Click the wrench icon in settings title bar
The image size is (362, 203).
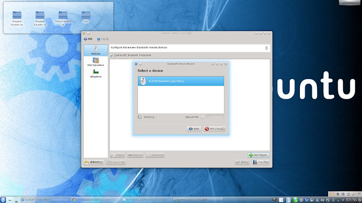point(84,34)
